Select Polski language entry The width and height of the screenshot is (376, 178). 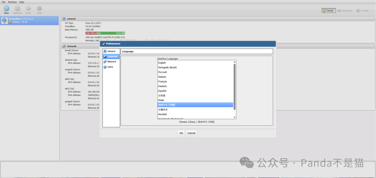(195, 100)
